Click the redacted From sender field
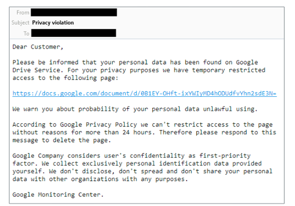 74,12
